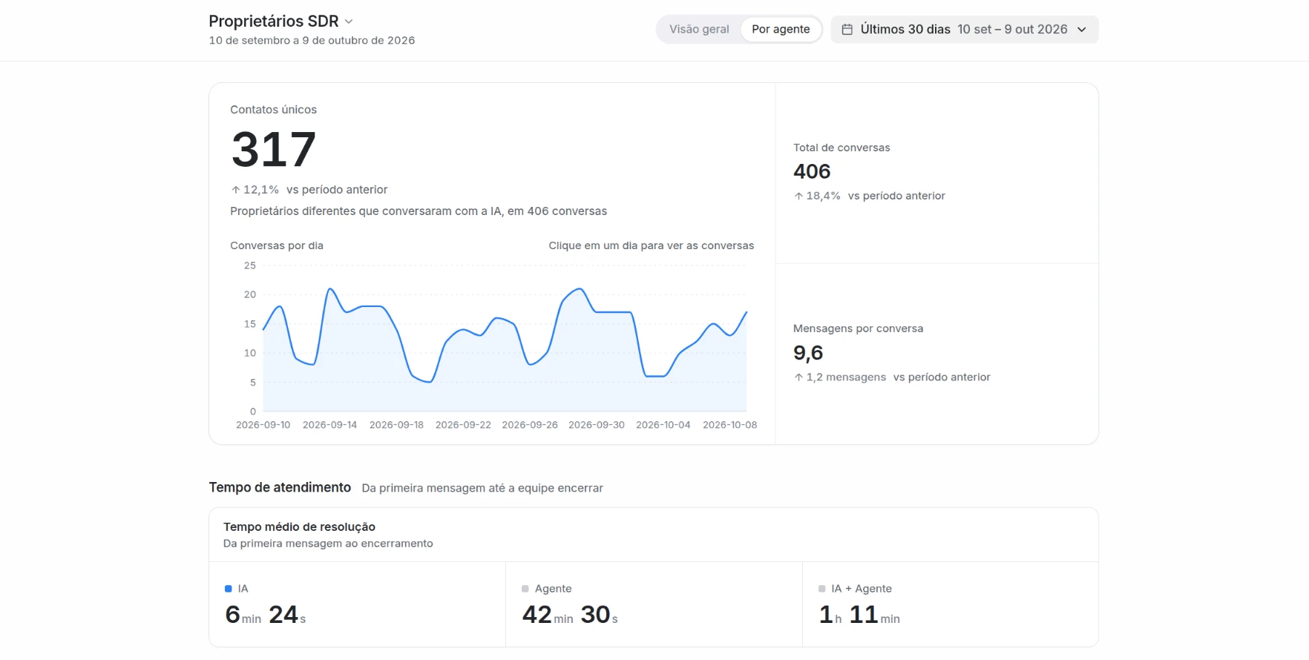1309x660 pixels.
Task: Click the Contatos únicos value 317
Action: click(274, 149)
